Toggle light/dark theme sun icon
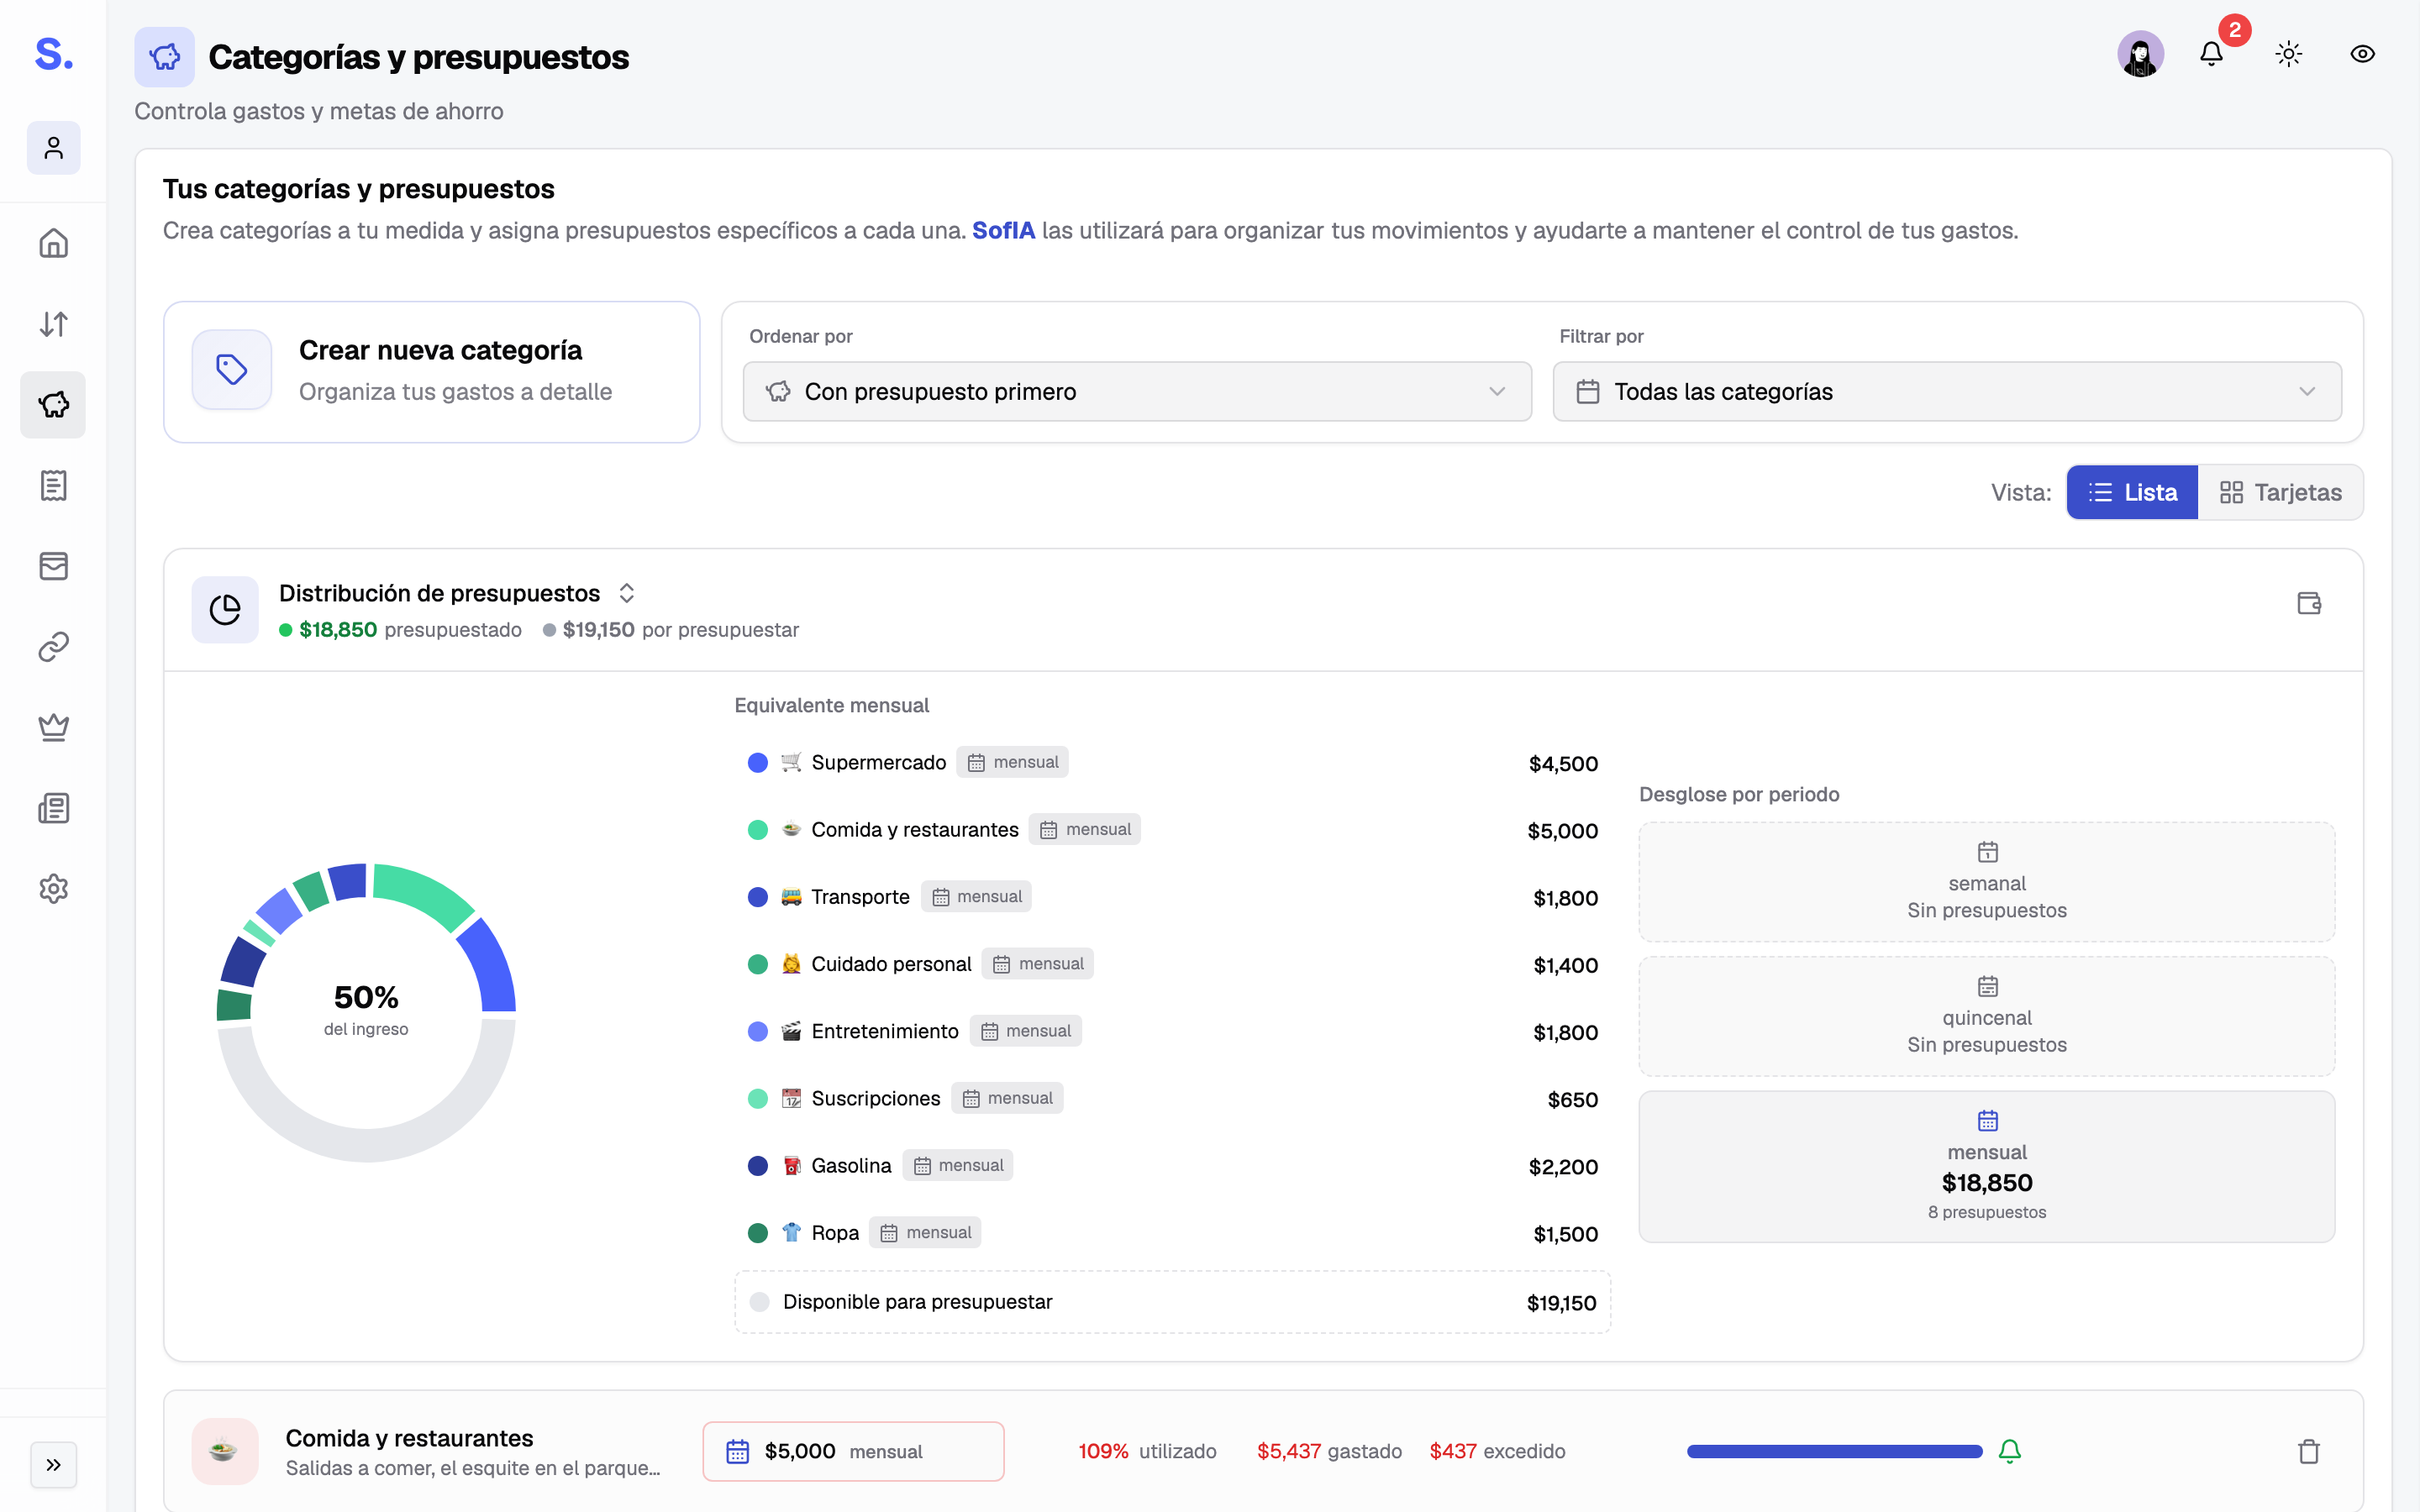 2289,54
